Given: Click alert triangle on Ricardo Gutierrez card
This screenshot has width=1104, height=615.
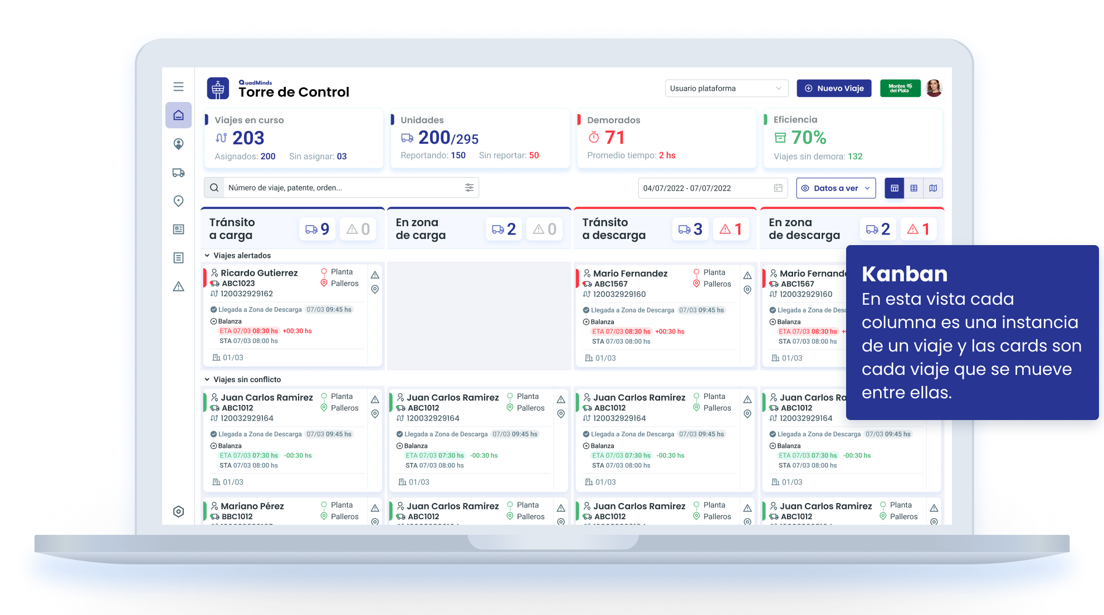Looking at the screenshot, I should pos(375,275).
